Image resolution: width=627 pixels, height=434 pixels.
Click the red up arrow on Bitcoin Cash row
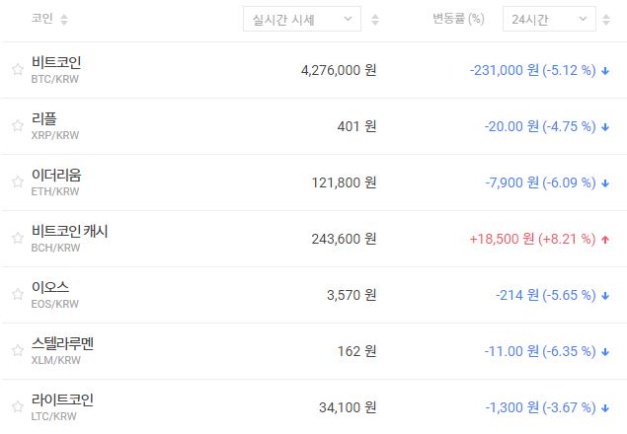[604, 239]
